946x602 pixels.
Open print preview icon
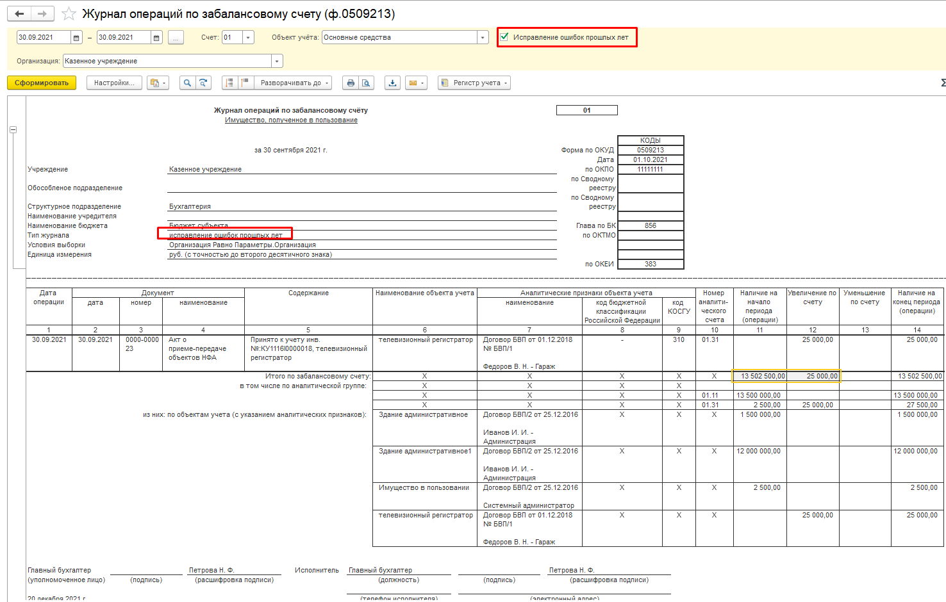tap(366, 83)
